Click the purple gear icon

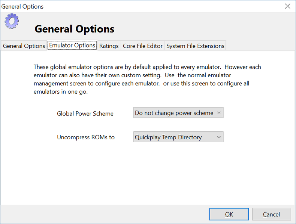[x=12, y=21]
